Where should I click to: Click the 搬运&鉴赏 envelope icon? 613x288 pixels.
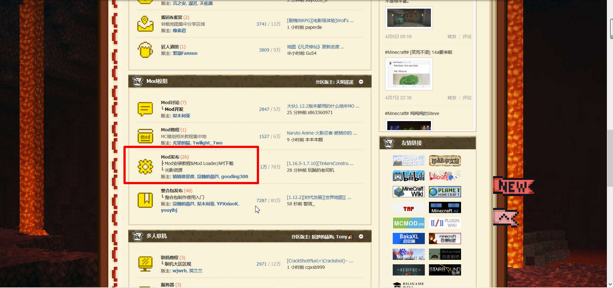[x=145, y=24]
